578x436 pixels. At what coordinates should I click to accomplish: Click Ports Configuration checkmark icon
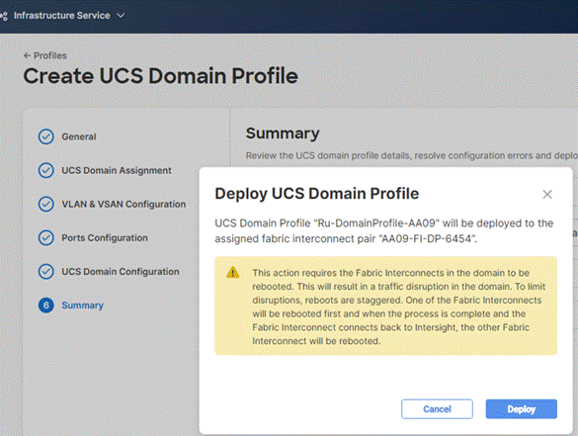point(46,238)
